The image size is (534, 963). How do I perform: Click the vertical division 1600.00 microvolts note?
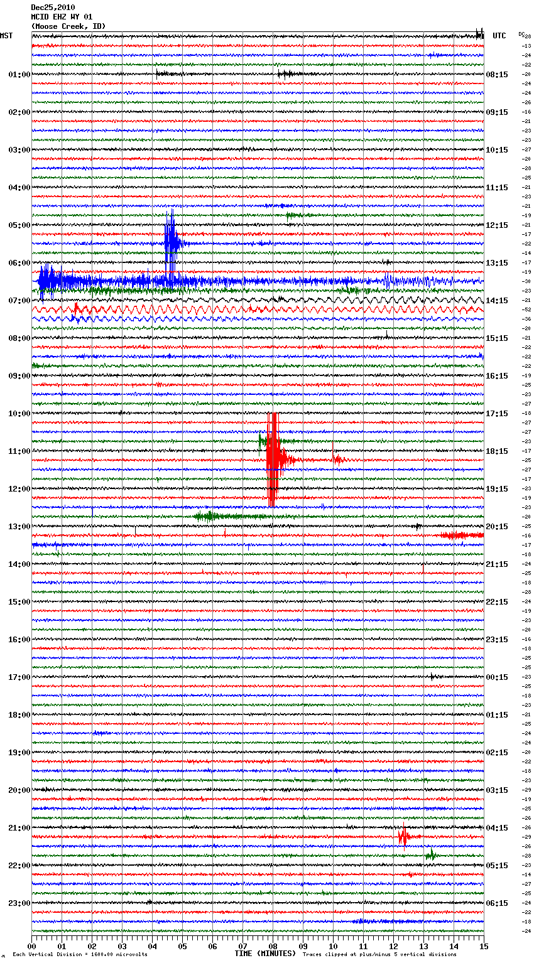80,954
